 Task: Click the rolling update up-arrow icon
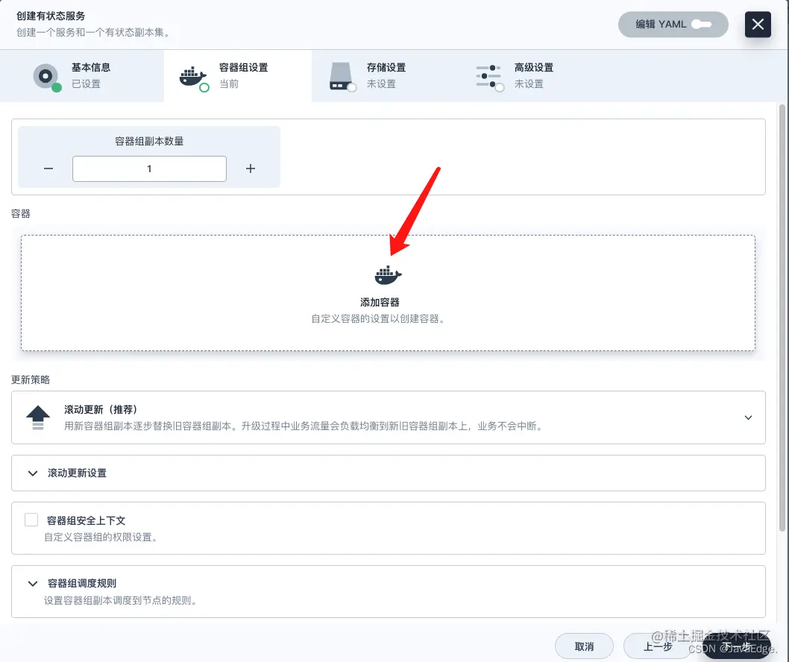(x=38, y=417)
